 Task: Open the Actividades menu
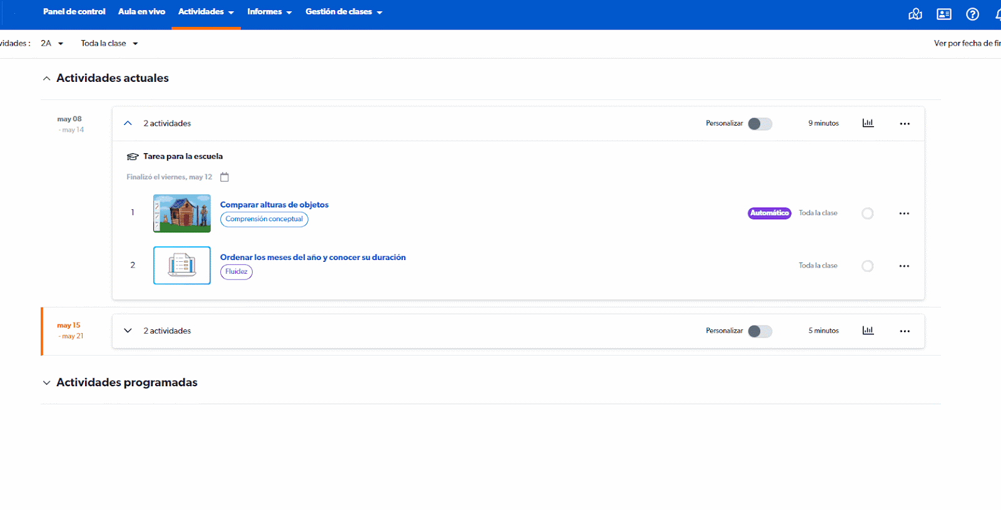[206, 12]
